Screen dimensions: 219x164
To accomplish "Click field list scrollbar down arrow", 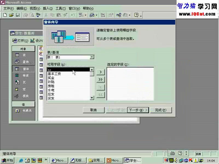I will tap(92, 98).
